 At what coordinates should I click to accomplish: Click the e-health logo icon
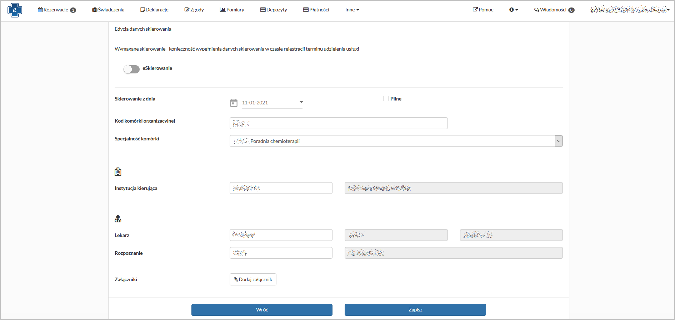tap(15, 10)
